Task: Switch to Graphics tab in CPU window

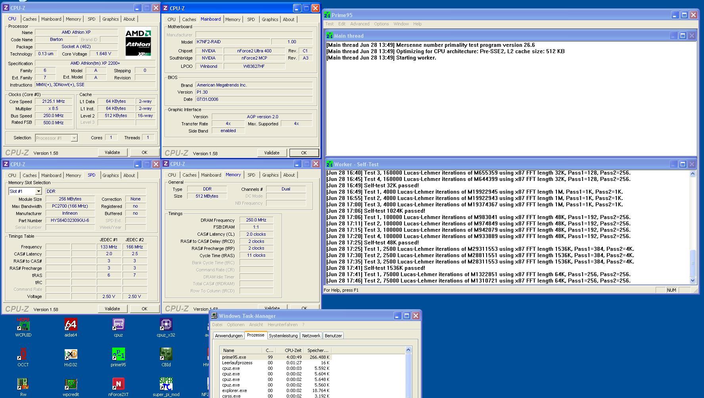Action: 110,19
